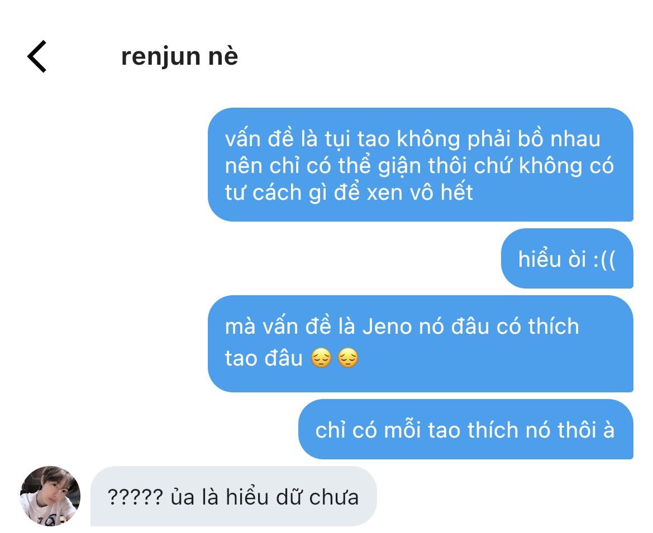Click "tao đâu" before the emojis
The width and height of the screenshot is (653, 533).
click(264, 358)
